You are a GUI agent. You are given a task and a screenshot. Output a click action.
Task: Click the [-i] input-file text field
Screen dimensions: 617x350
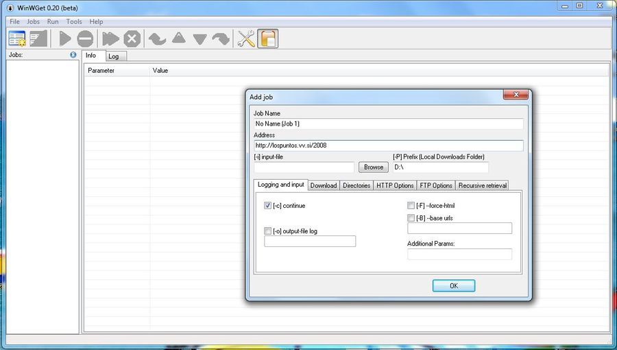pos(304,167)
